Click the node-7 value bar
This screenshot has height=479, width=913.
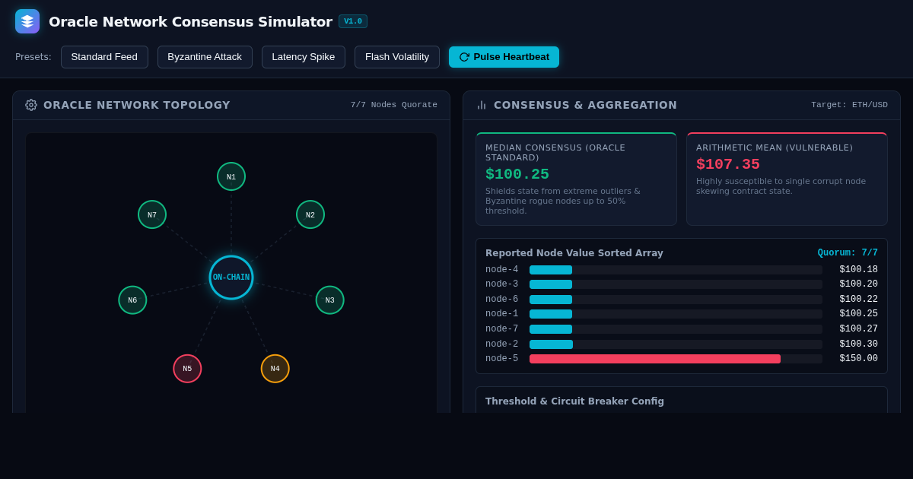click(676, 329)
